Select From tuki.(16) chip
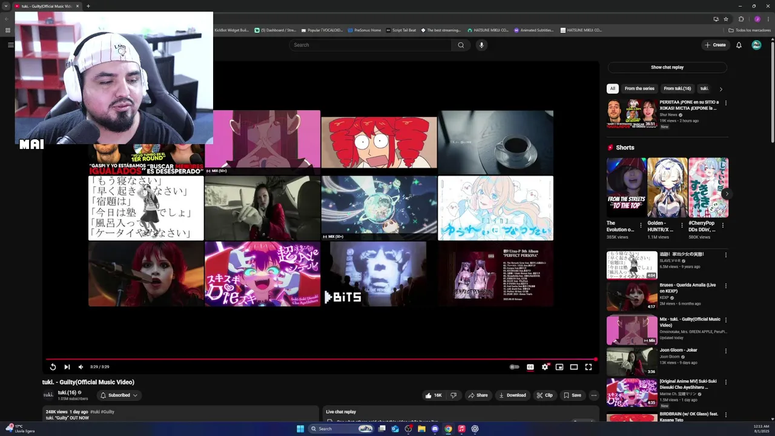 tap(678, 88)
